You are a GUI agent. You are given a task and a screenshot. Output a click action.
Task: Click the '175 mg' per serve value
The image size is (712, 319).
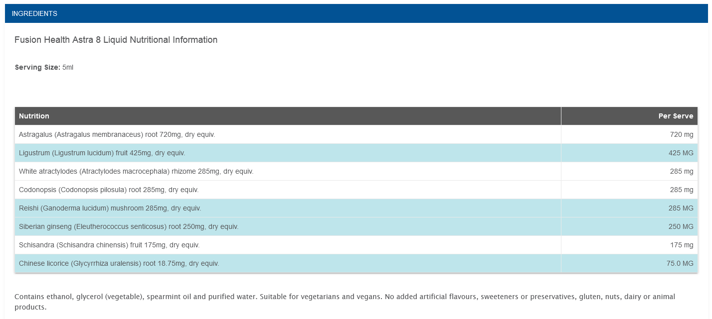coord(682,245)
